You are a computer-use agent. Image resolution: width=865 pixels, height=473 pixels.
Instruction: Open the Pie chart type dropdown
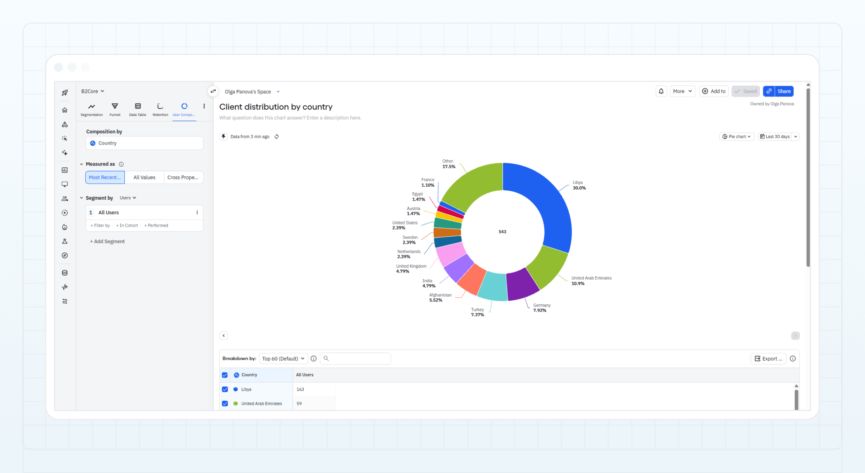737,137
